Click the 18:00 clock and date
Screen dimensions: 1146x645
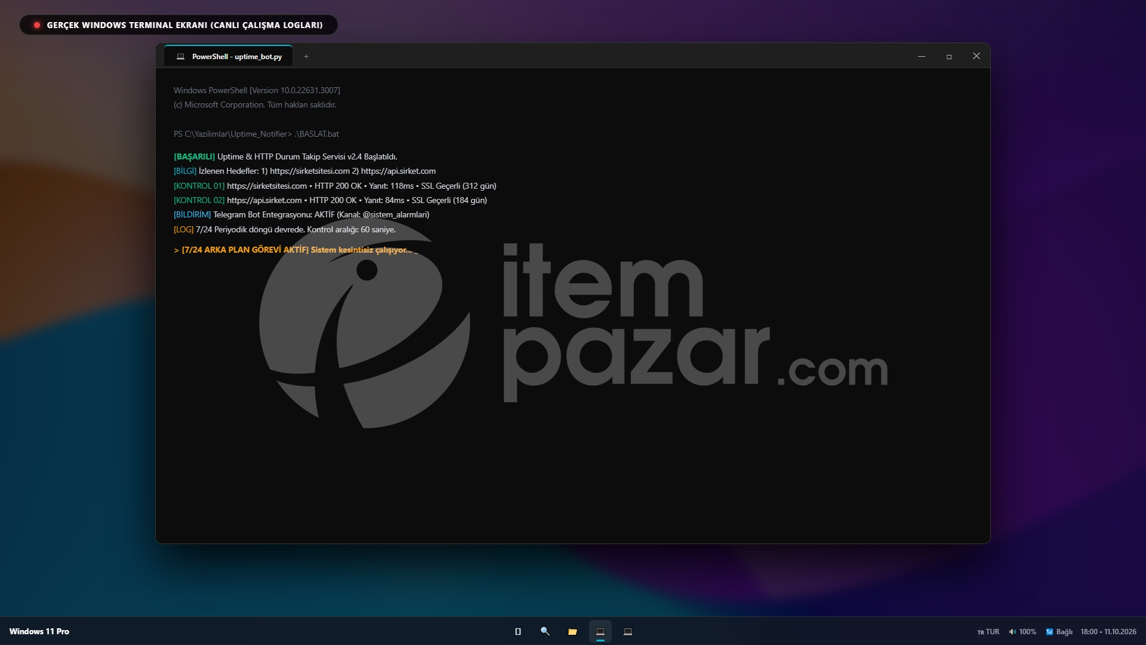pyautogui.click(x=1108, y=632)
